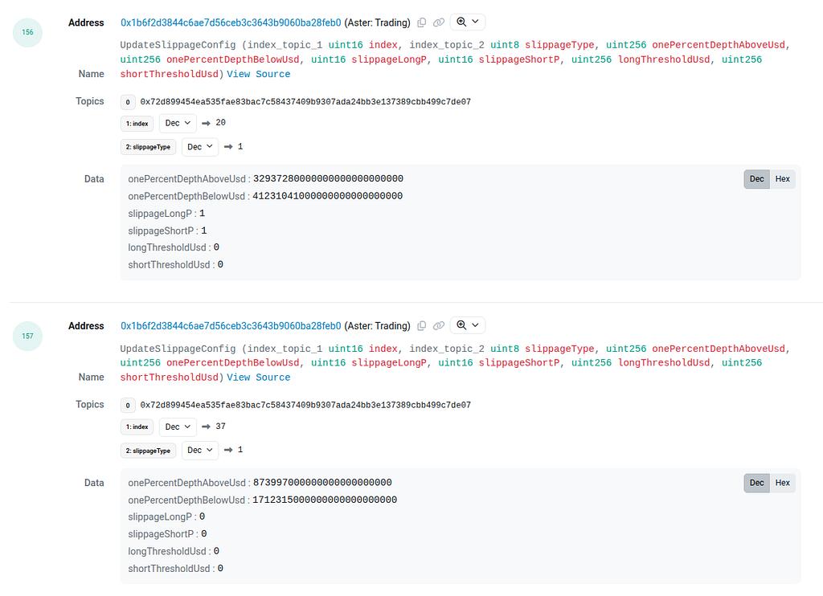Image resolution: width=823 pixels, height=596 pixels.
Task: Click View Source link in log 156
Action: 259,74
